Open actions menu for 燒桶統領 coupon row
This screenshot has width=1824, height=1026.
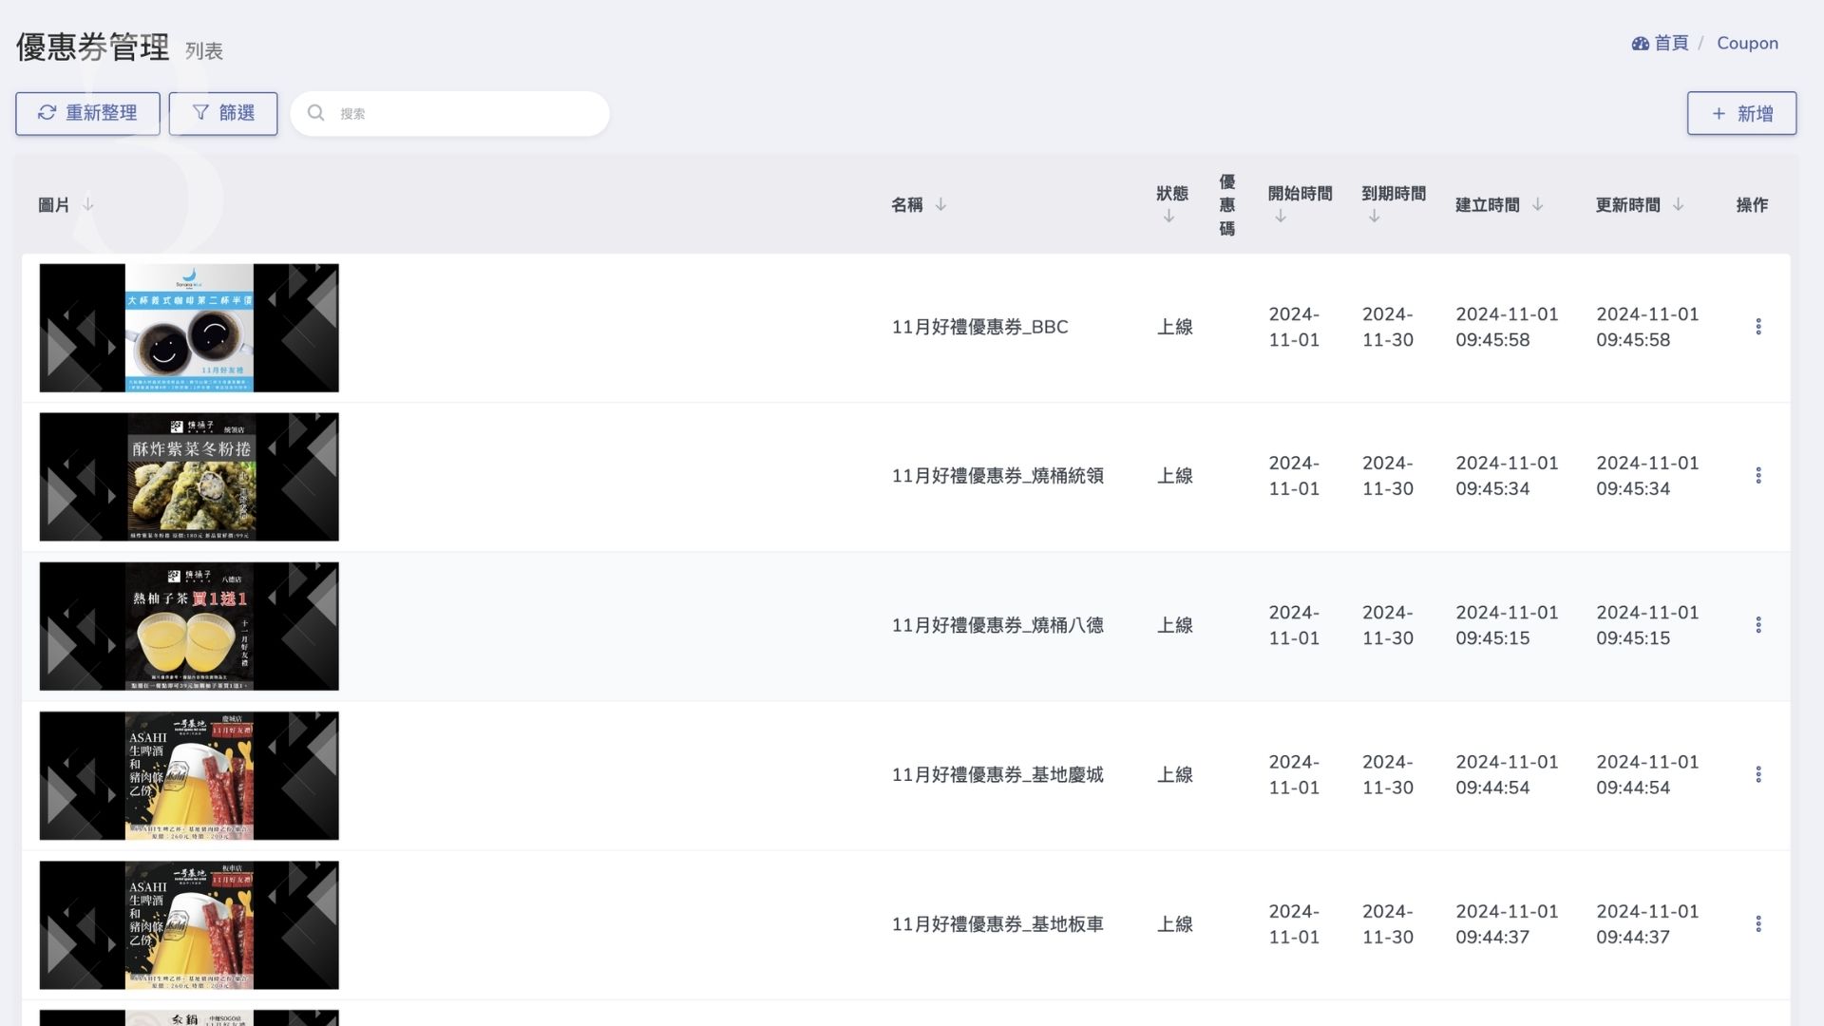(1758, 476)
